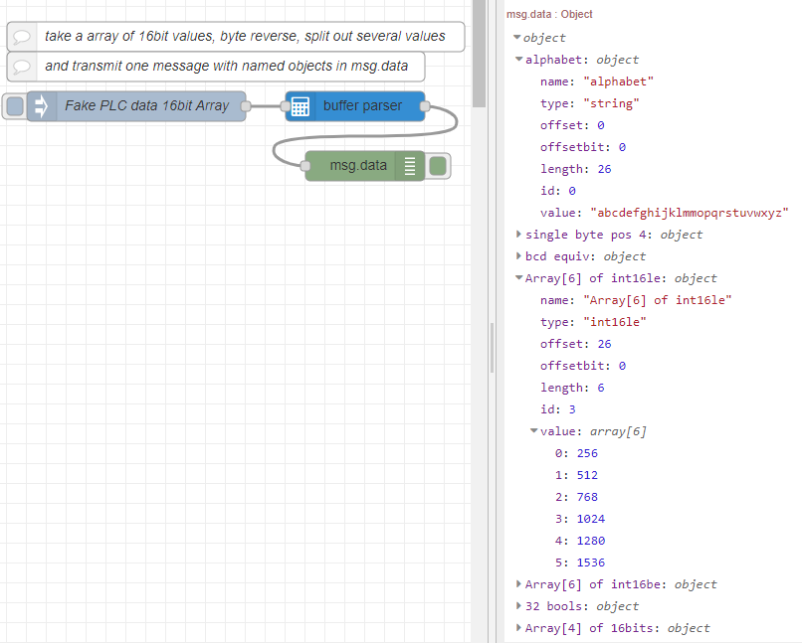Click the speech bubble icon on first comment node
The width and height of the screenshot is (802, 643).
pyautogui.click(x=22, y=37)
